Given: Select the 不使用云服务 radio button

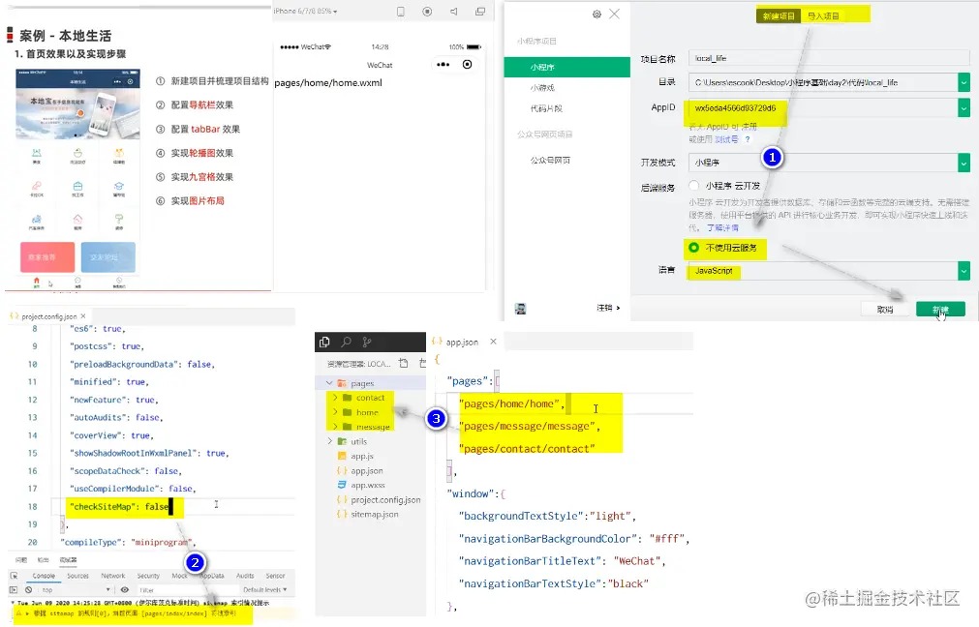Looking at the screenshot, I should (x=693, y=248).
